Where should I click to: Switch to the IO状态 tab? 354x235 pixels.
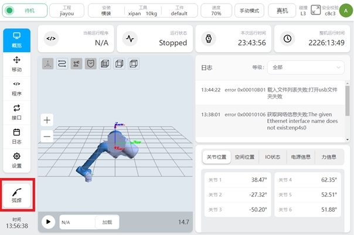point(274,157)
